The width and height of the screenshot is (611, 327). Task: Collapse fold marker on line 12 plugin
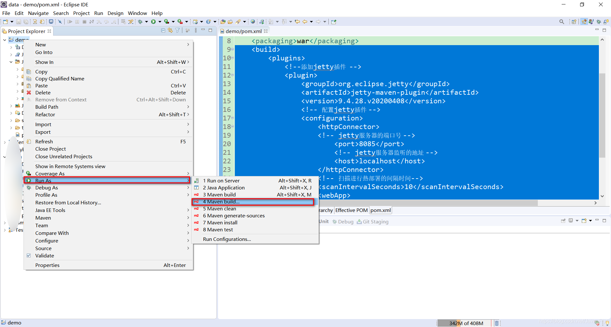(x=233, y=75)
